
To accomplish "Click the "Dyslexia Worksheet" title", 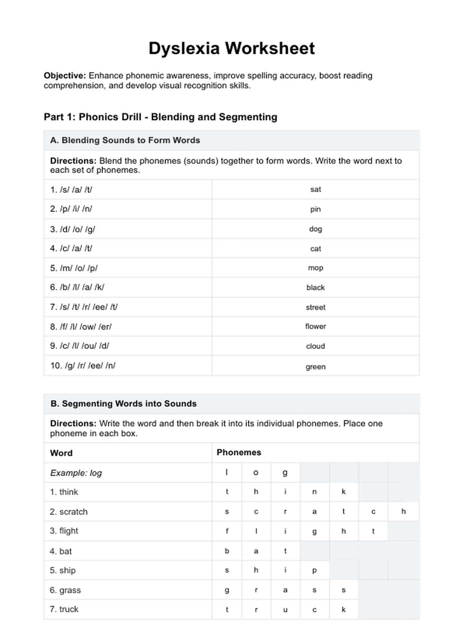I will 231,49.
